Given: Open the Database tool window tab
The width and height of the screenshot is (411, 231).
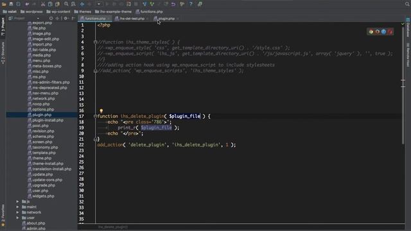Looking at the screenshot, I should click(x=408, y=28).
